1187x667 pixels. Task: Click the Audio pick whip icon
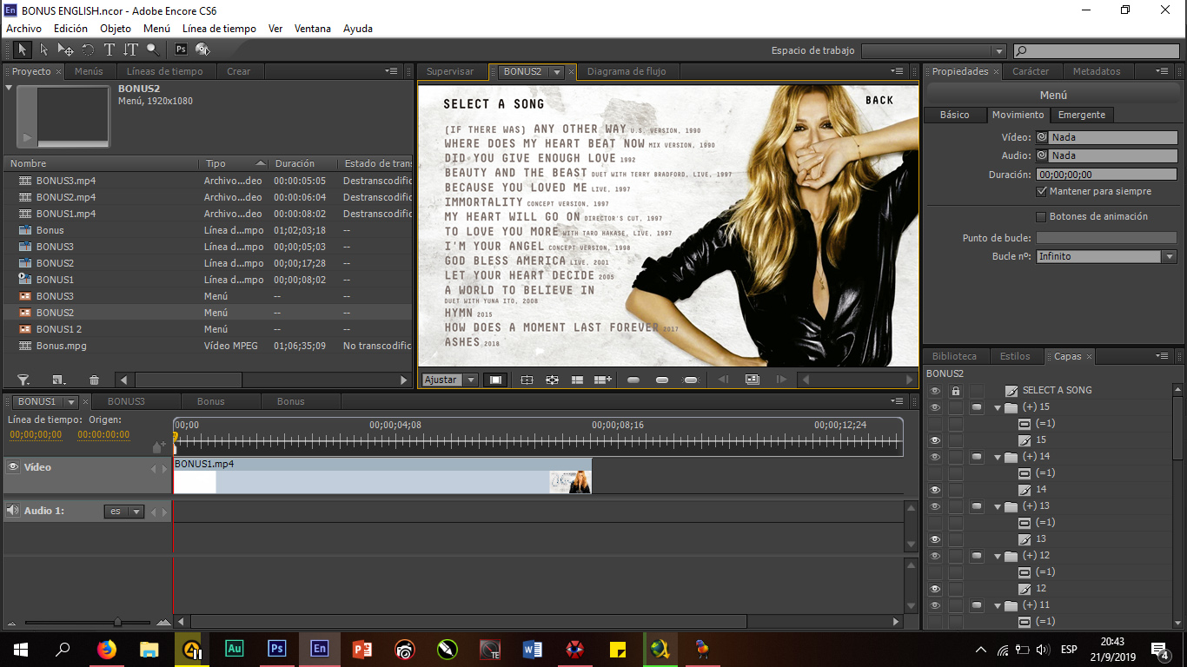click(1041, 155)
